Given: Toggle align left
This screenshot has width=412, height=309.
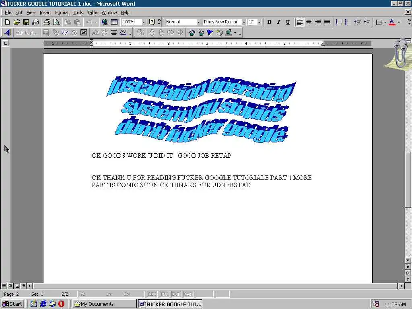Looking at the screenshot, I should click(x=299, y=22).
